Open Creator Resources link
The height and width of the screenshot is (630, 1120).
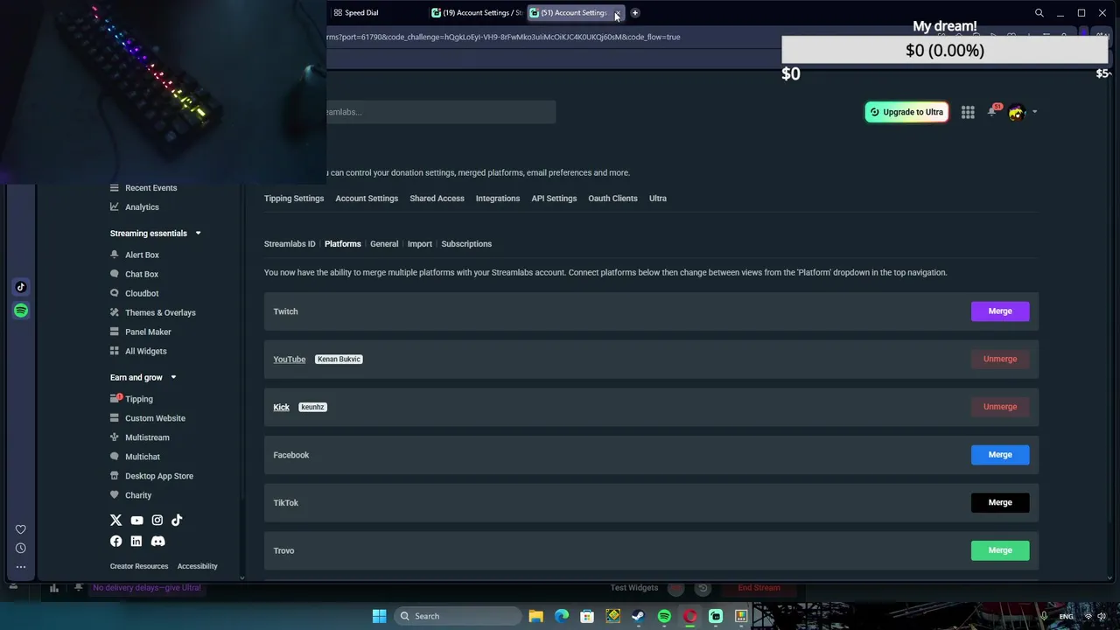point(139,566)
